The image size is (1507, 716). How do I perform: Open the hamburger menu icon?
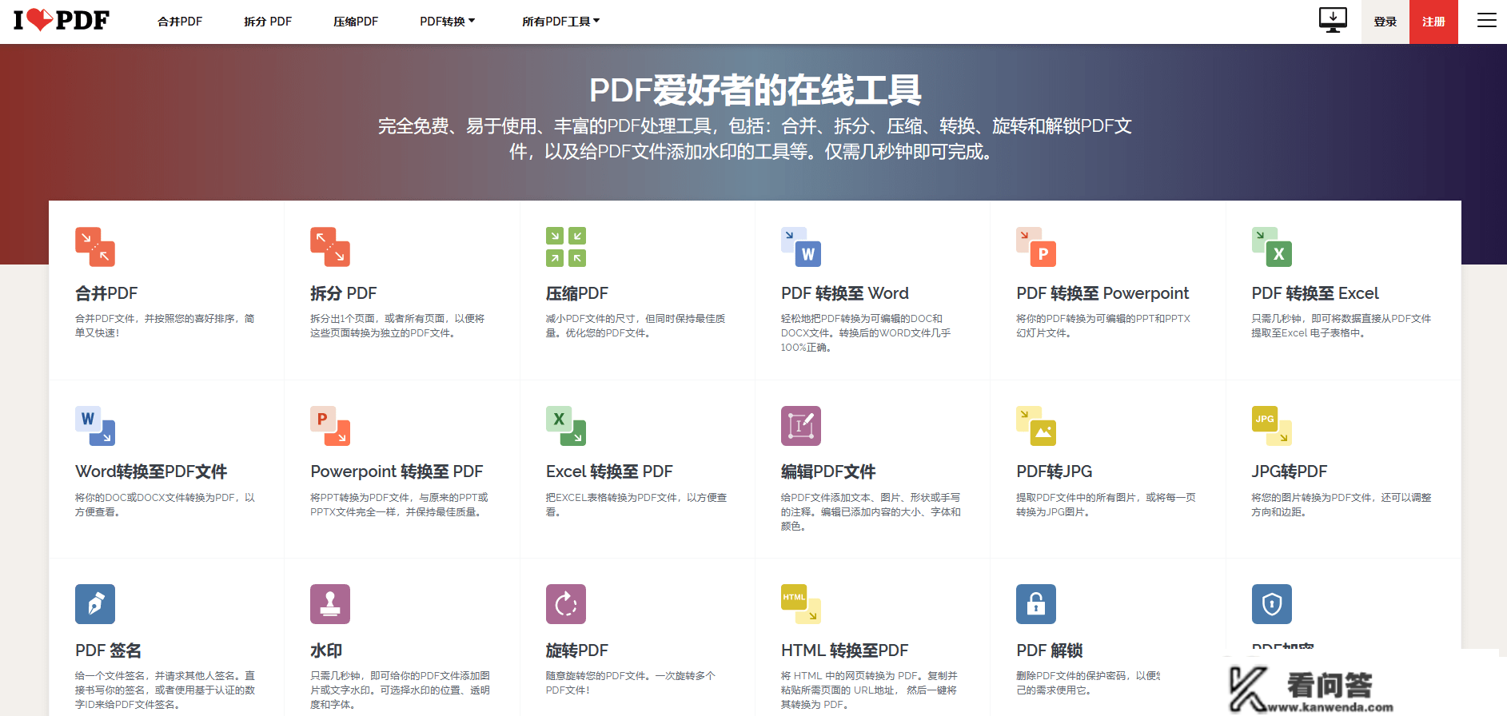point(1486,21)
